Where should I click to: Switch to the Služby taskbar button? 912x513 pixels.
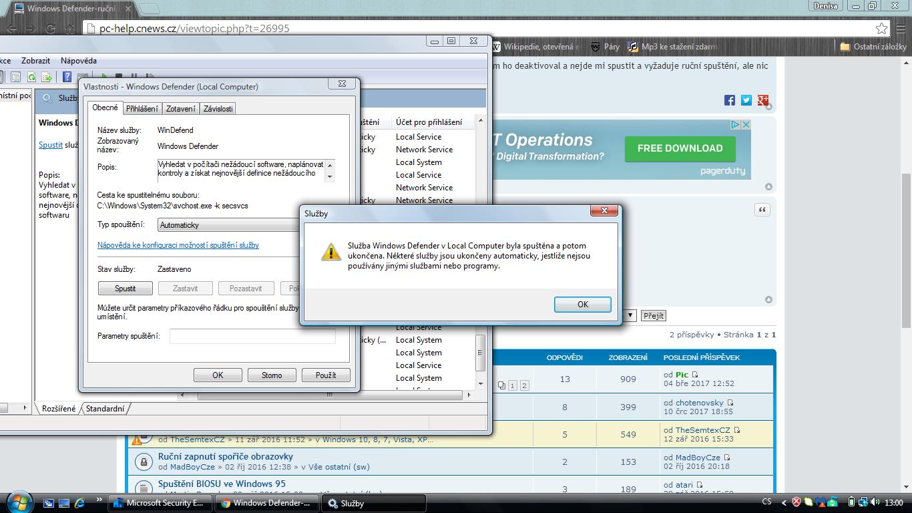tap(374, 503)
